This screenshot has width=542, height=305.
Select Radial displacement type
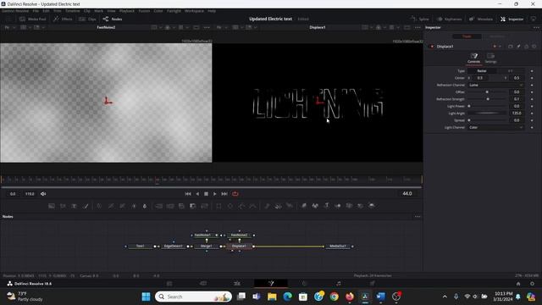pos(482,71)
